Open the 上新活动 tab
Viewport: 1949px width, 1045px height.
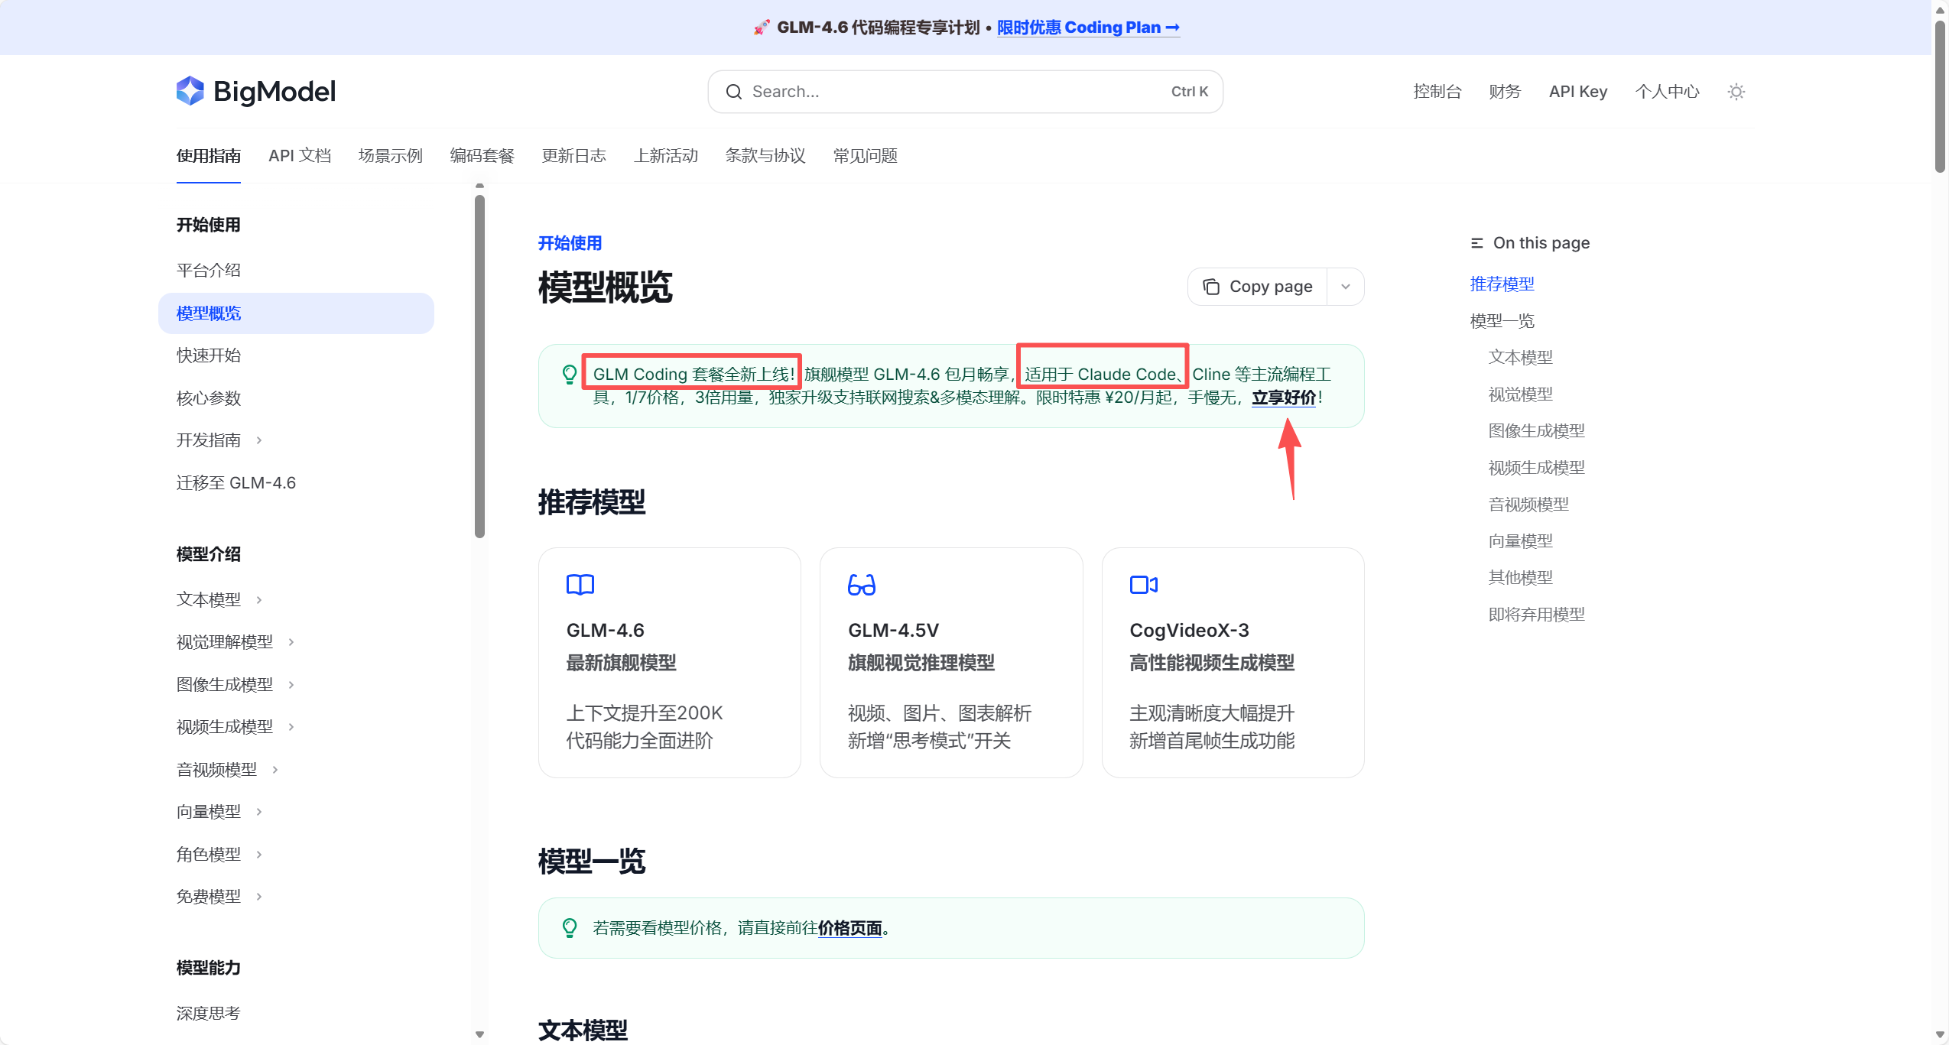[x=666, y=156]
